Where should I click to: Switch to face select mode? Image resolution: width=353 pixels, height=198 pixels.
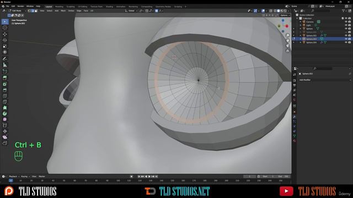(x=36, y=11)
